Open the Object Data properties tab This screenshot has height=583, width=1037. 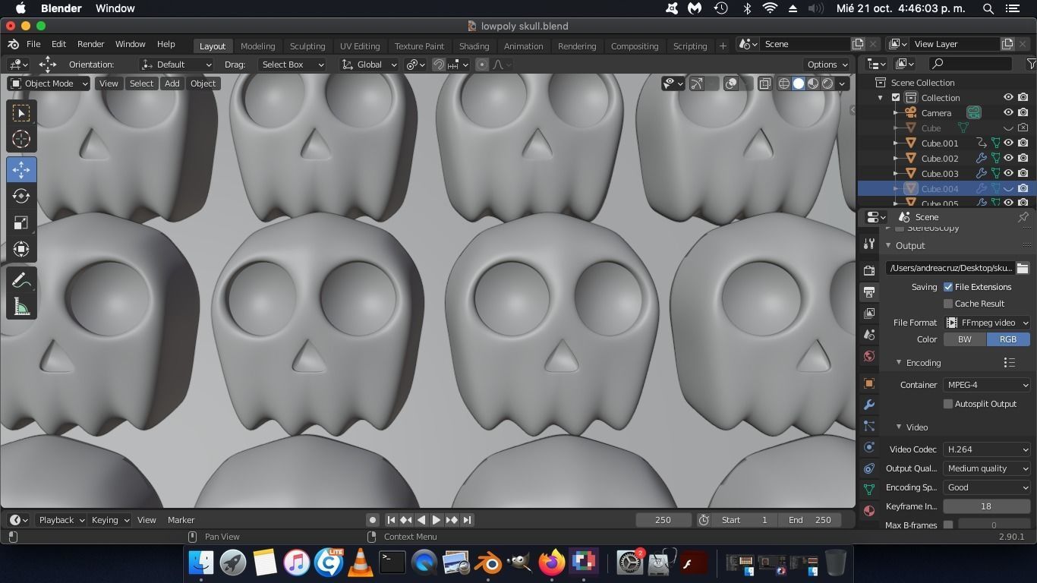tap(869, 490)
